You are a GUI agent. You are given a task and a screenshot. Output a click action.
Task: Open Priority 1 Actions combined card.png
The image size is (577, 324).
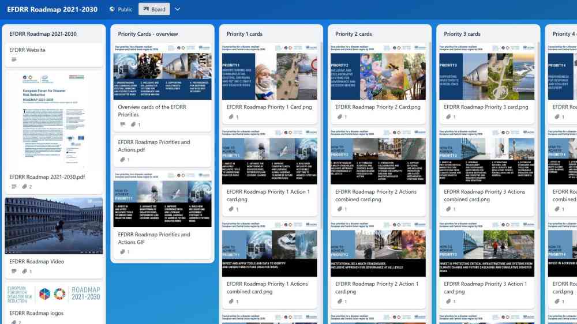click(269, 265)
